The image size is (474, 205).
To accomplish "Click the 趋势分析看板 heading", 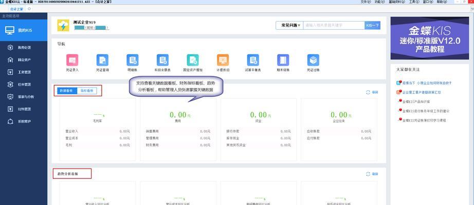I will [x=67, y=174].
